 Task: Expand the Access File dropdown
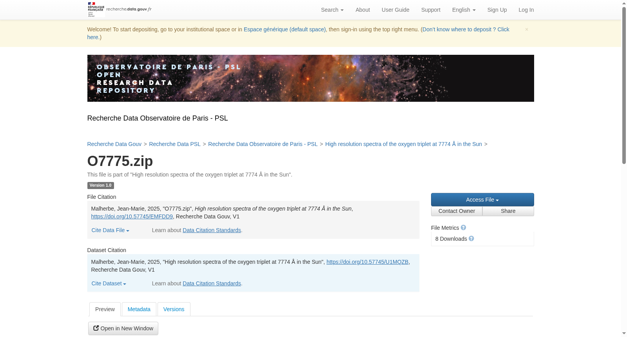482,200
